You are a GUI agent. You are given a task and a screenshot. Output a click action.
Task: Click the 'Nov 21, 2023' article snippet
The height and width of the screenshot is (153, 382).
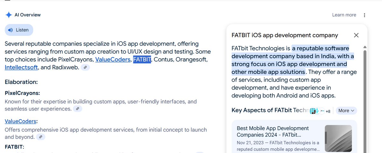tap(278, 146)
